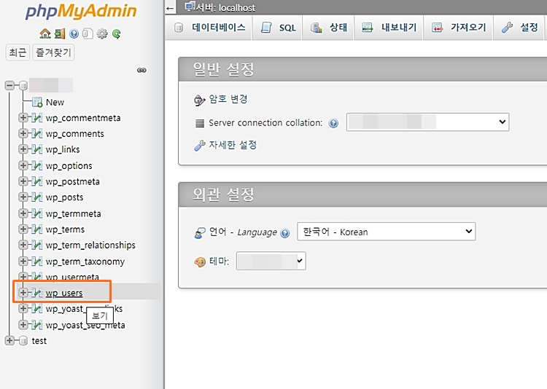Open the 한국어 - Korean language dropdown
547x389 pixels.
[386, 232]
